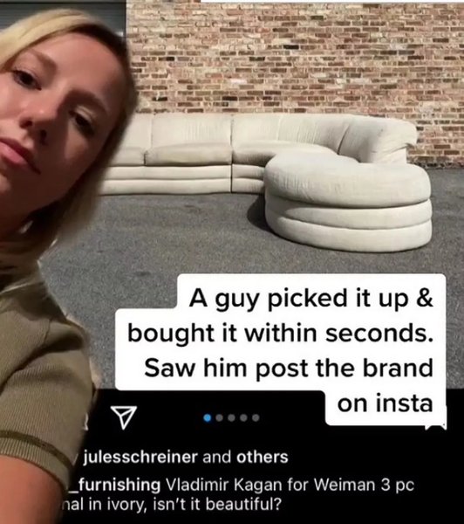464x524 pixels.
Task: Jump to the fourth carousel dot
Action: click(243, 417)
